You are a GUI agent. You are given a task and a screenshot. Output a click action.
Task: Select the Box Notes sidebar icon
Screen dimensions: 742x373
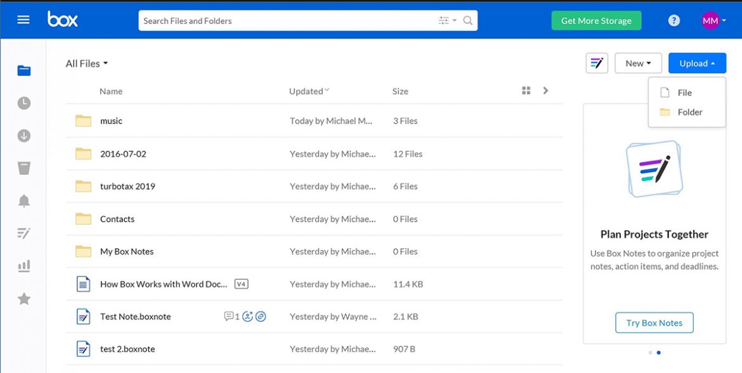[23, 232]
